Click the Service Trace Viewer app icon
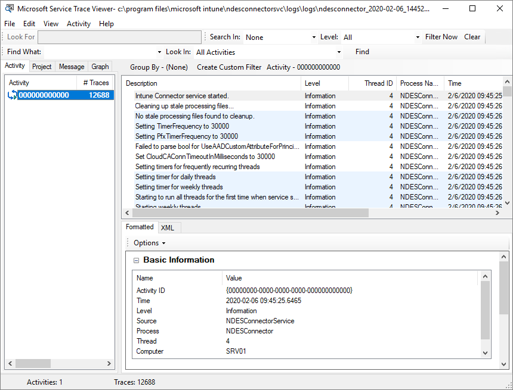513x390 pixels. click(10, 8)
